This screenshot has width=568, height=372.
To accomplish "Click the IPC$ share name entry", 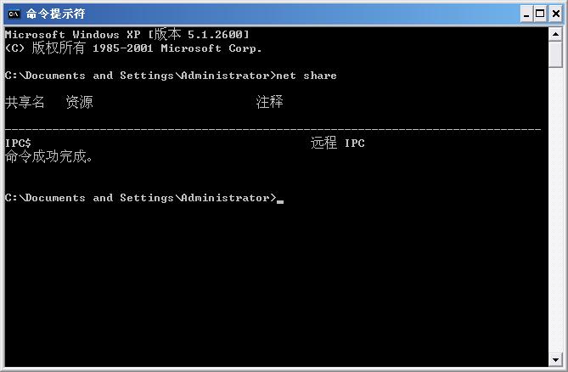I will (19, 144).
